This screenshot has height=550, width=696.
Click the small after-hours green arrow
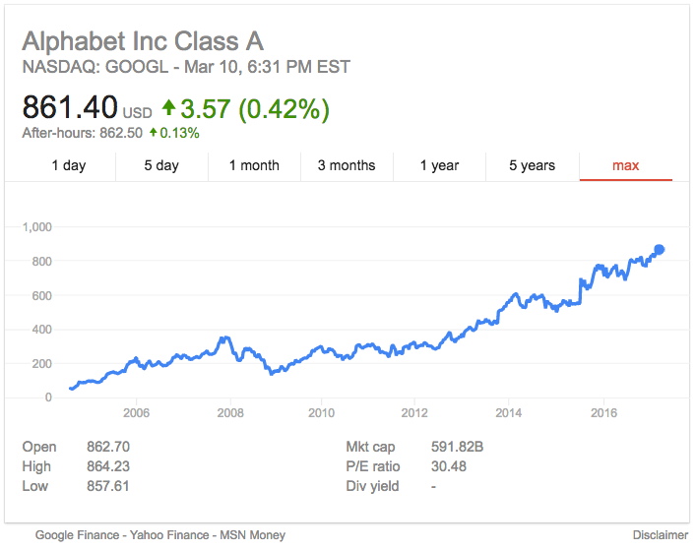tap(154, 133)
